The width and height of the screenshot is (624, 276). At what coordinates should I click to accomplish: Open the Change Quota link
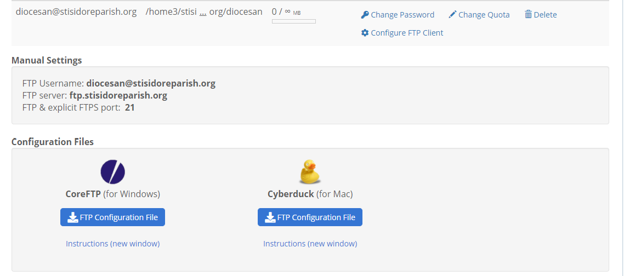coord(484,15)
